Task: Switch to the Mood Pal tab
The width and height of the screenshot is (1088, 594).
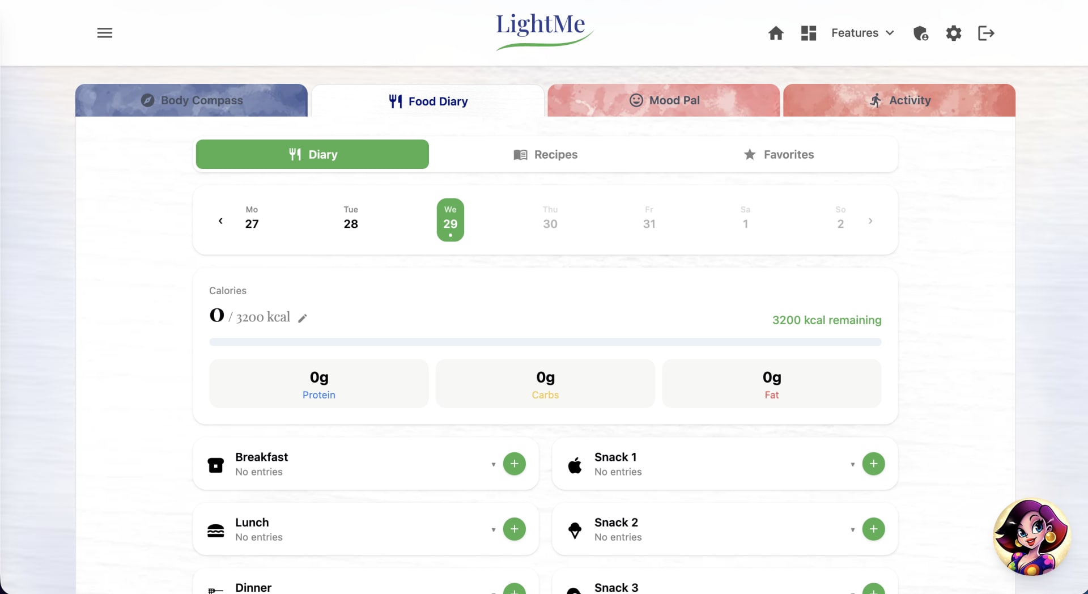Action: coord(664,100)
